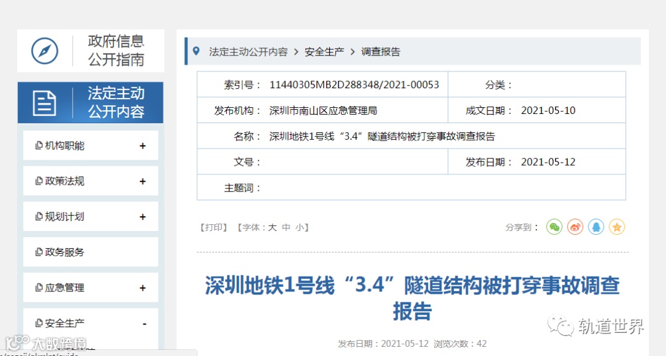Open the 应急管理 menu item

[91, 288]
